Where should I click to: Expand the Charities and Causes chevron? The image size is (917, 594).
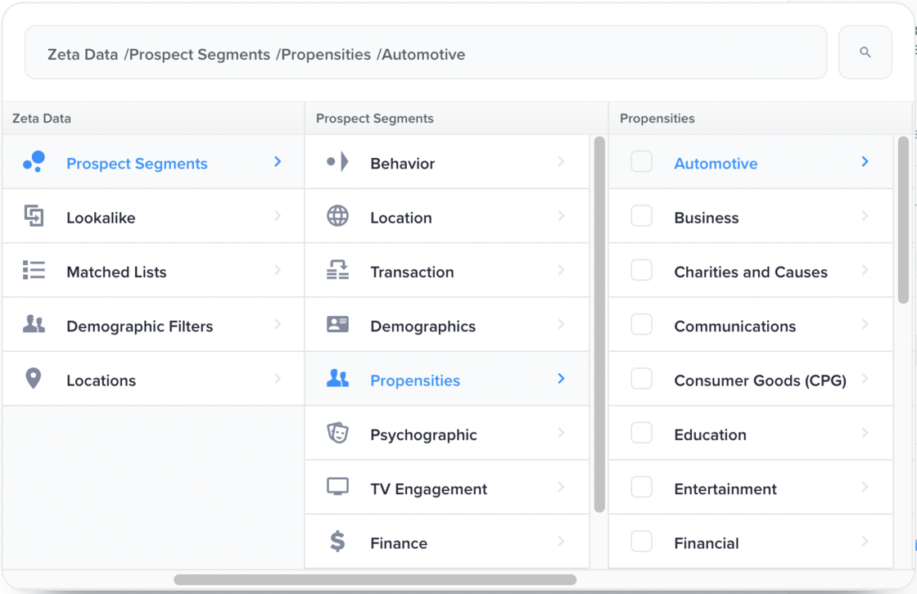pyautogui.click(x=865, y=271)
